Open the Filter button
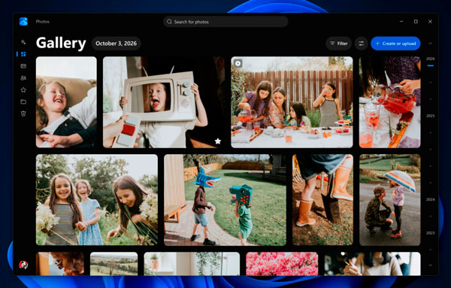Screen dimensions: 451x288 [x=339, y=44]
